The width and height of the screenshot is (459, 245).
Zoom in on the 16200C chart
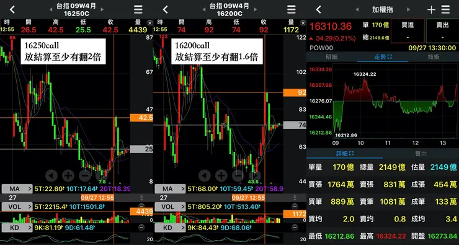click(221, 176)
